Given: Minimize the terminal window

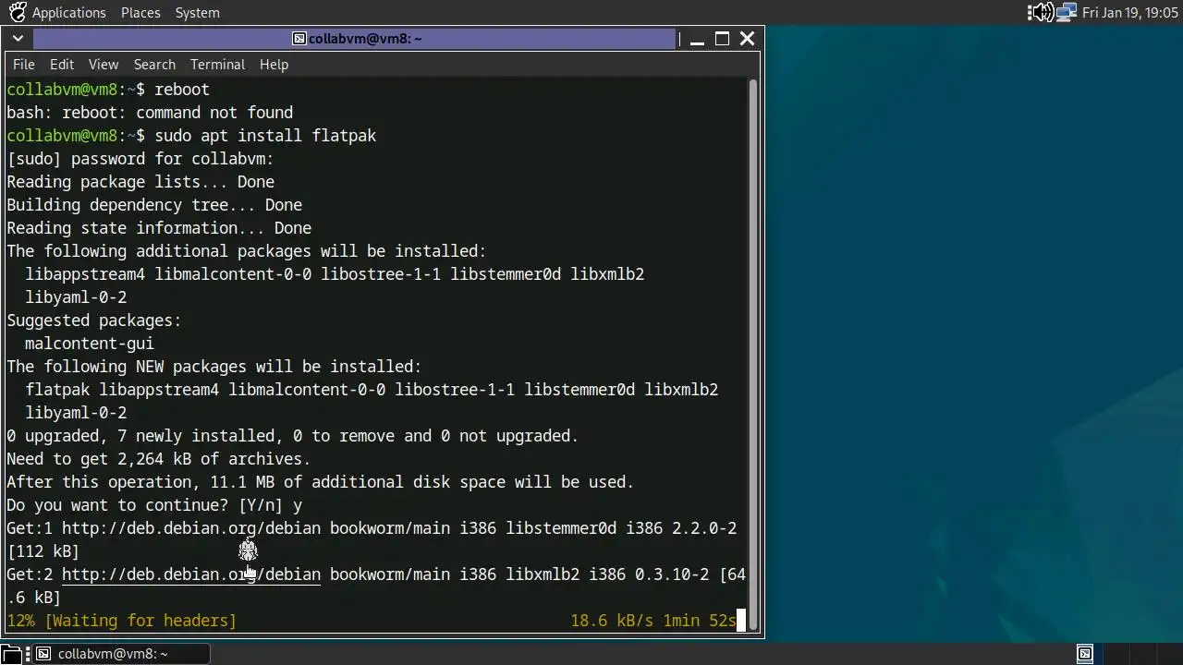Looking at the screenshot, I should (698, 39).
